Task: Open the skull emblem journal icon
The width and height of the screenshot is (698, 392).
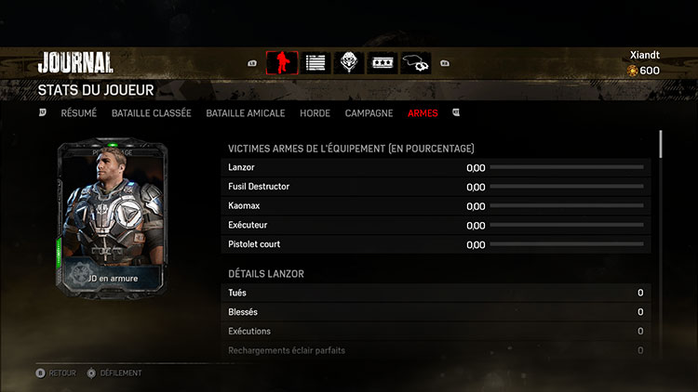Action: pos(349,62)
